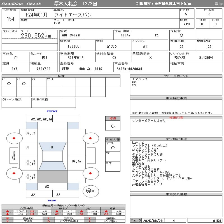Click the appeal point ETC
The image size is (224, 224).
pos(134,85)
